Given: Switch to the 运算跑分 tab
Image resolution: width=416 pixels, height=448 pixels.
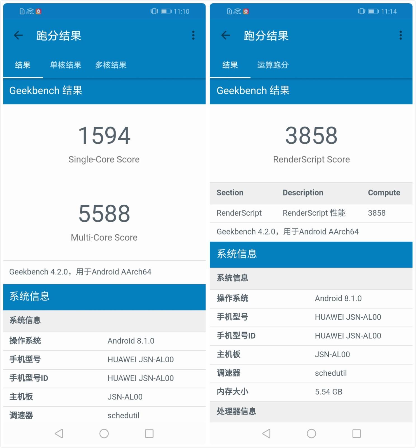Looking at the screenshot, I should point(273,65).
